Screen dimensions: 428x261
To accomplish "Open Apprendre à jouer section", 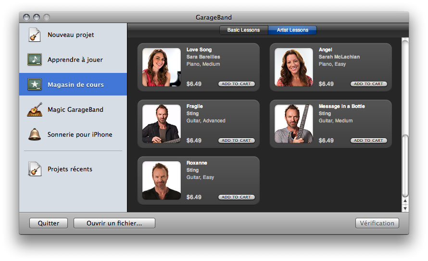I will pyautogui.click(x=73, y=59).
